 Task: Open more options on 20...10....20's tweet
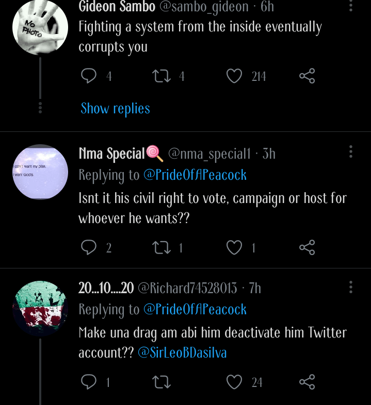(x=351, y=286)
